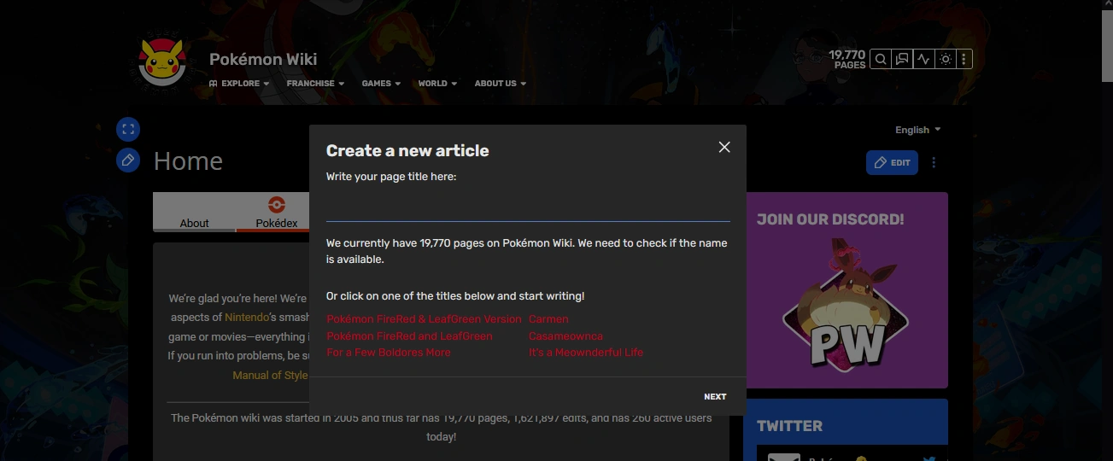Expand the GAMES menu
Screen dimensions: 1113x461
pyautogui.click(x=381, y=84)
